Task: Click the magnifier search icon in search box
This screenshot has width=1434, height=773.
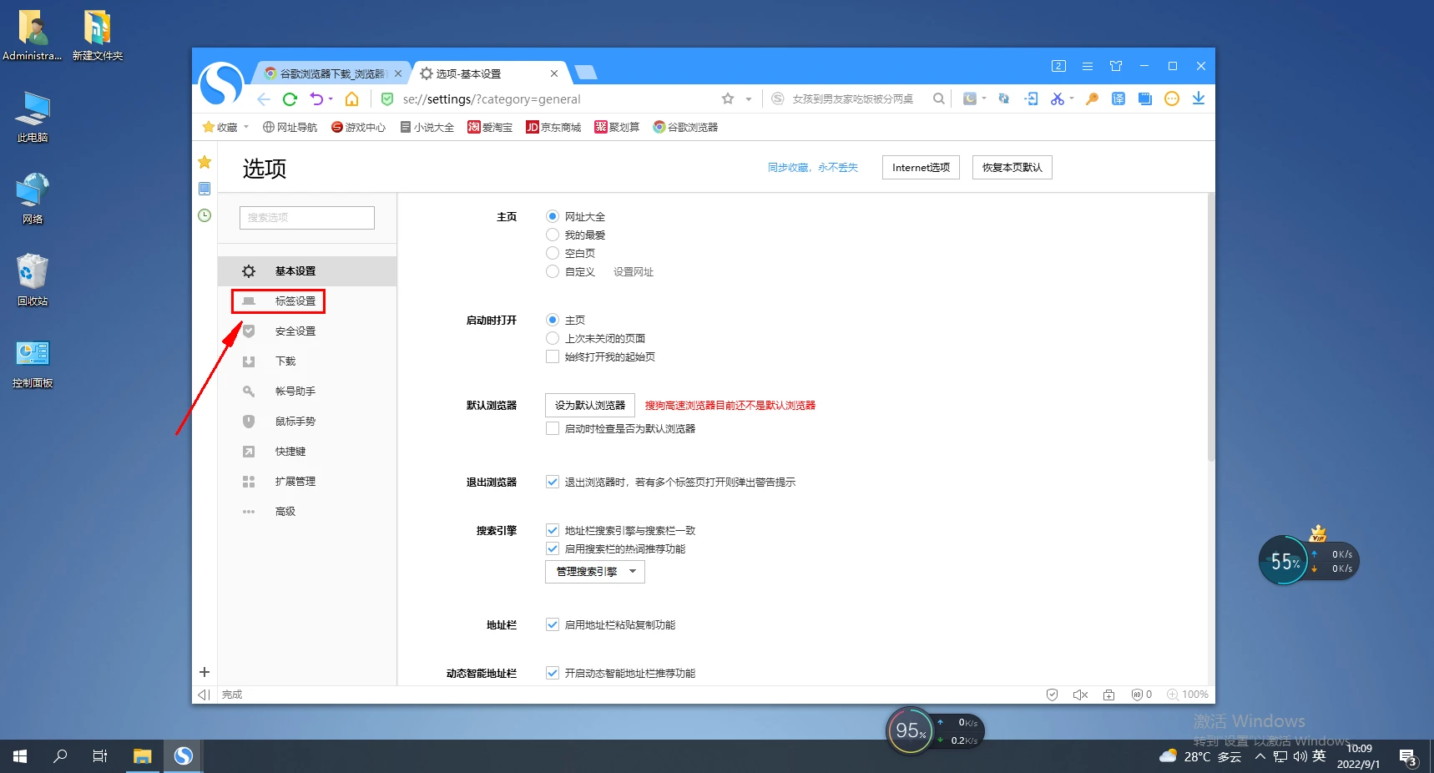Action: click(x=939, y=99)
